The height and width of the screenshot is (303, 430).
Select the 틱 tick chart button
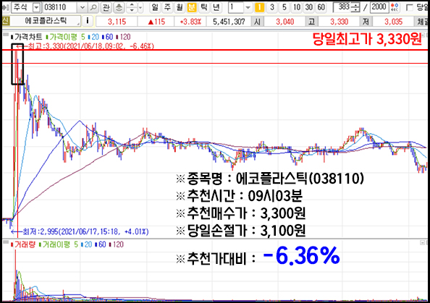(x=204, y=7)
